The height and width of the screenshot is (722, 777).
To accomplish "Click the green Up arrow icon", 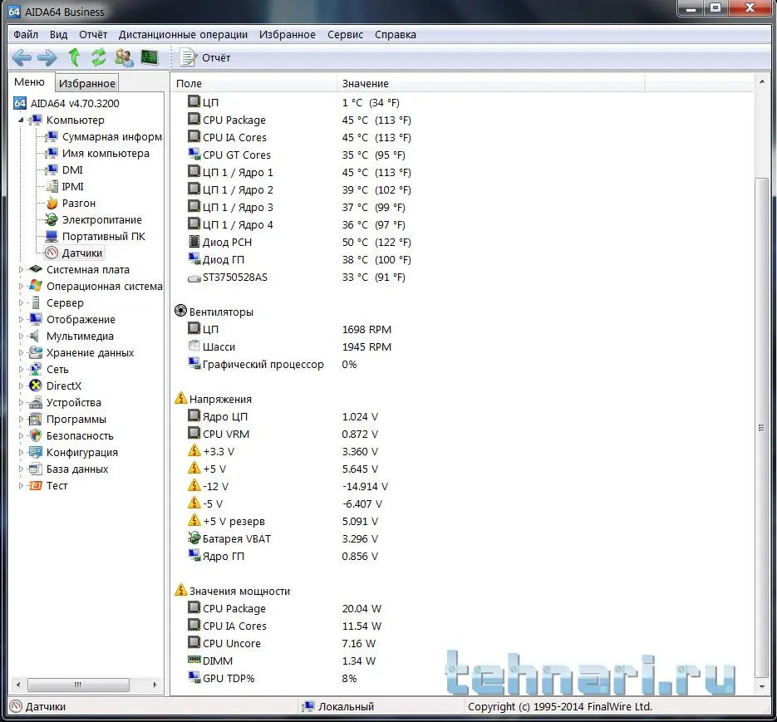I will (74, 57).
